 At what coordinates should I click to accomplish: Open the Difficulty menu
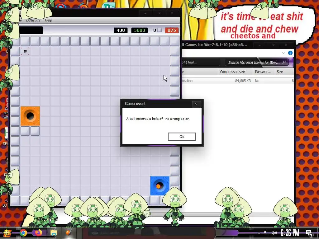(x=33, y=20)
